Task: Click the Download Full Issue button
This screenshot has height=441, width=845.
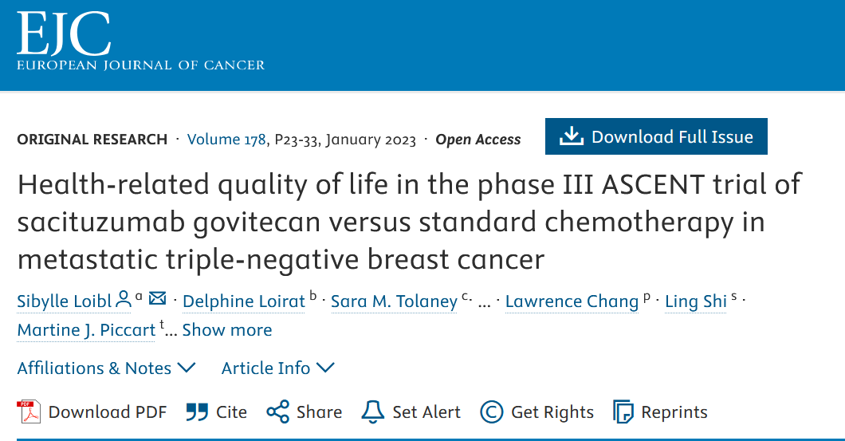Action: 656,136
